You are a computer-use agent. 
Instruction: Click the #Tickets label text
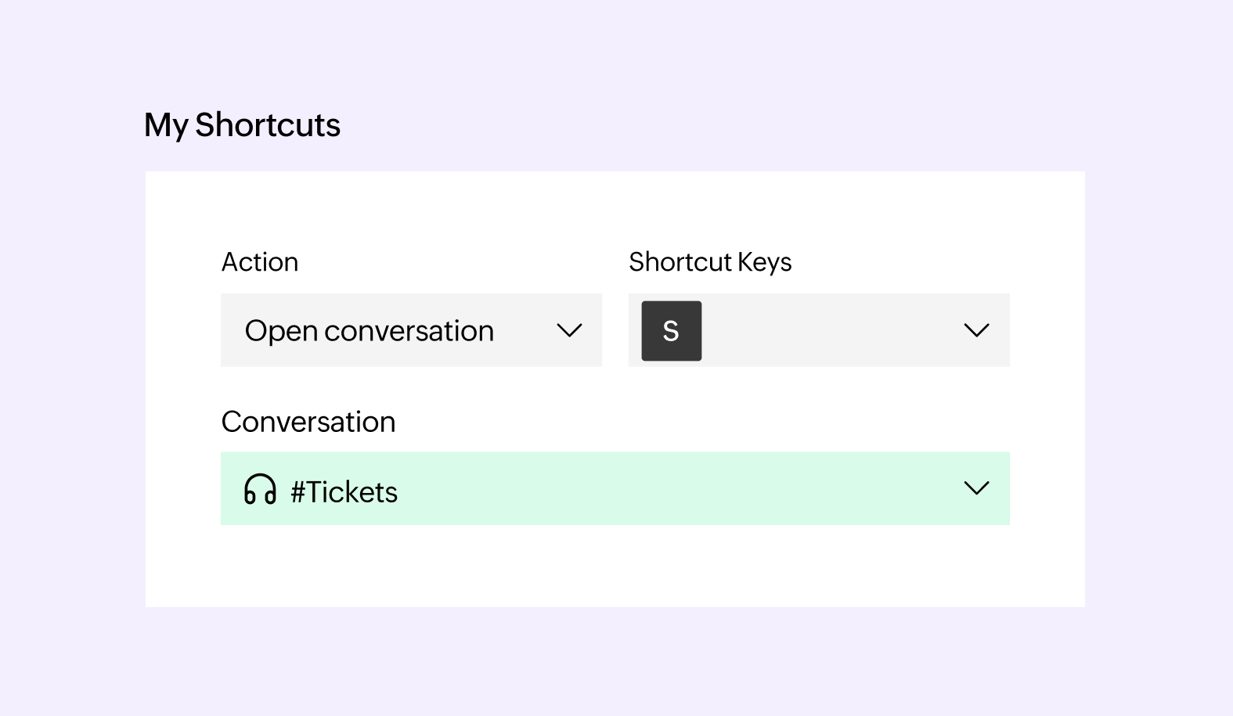(x=344, y=491)
